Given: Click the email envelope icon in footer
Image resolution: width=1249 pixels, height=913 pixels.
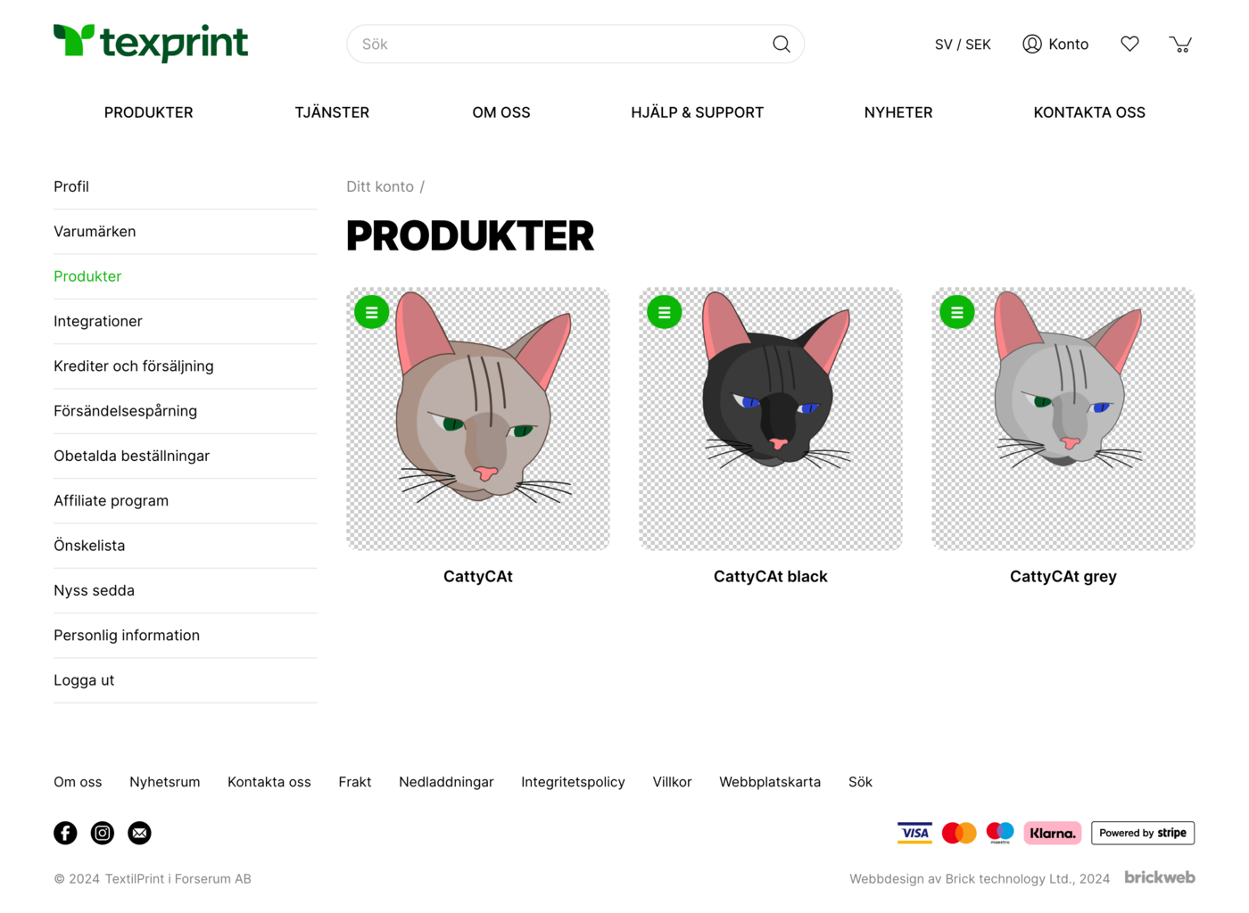Looking at the screenshot, I should click(x=139, y=833).
